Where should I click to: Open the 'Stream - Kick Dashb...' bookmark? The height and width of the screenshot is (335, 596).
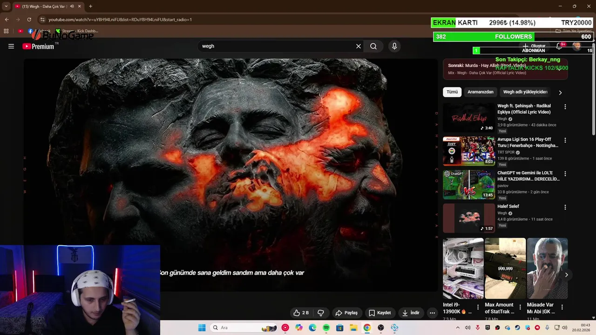tap(77, 31)
